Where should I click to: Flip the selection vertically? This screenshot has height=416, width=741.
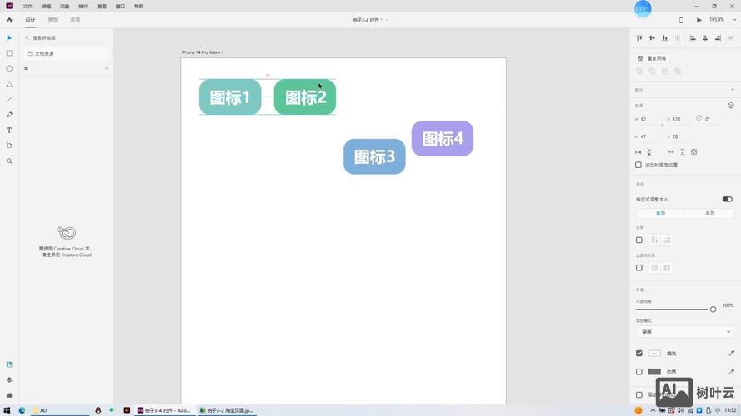(x=649, y=152)
